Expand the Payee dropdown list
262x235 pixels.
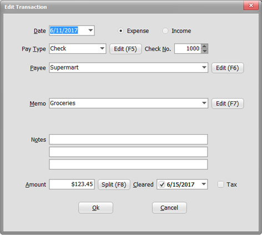point(204,68)
